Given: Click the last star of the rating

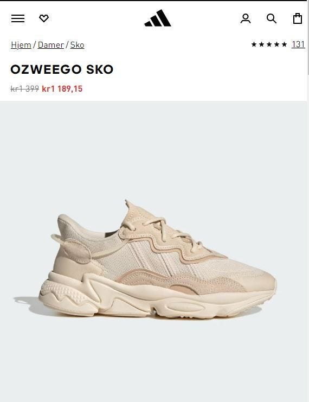Looking at the screenshot, I should [x=284, y=44].
